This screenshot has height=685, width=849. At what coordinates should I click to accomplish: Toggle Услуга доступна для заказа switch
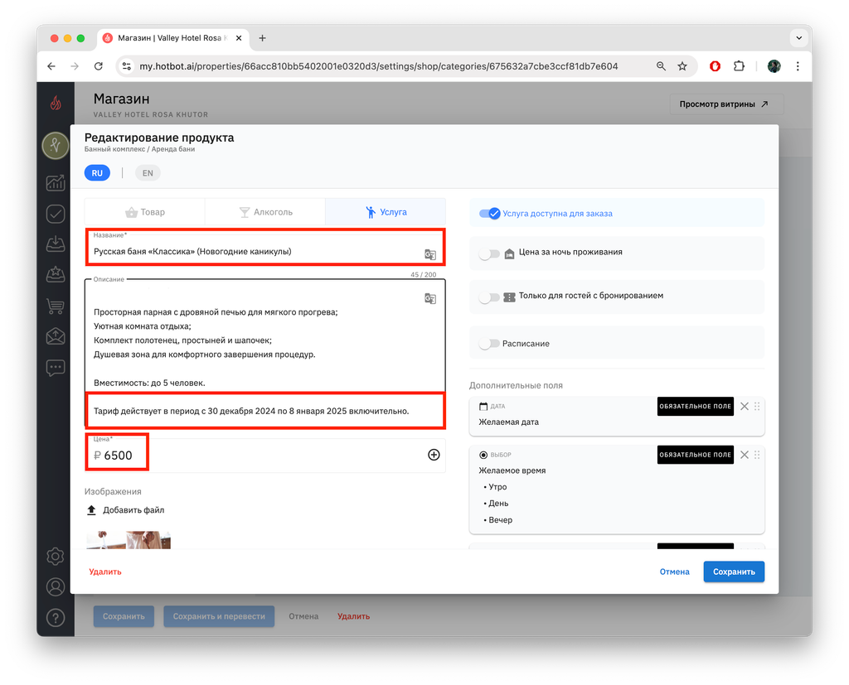point(489,213)
